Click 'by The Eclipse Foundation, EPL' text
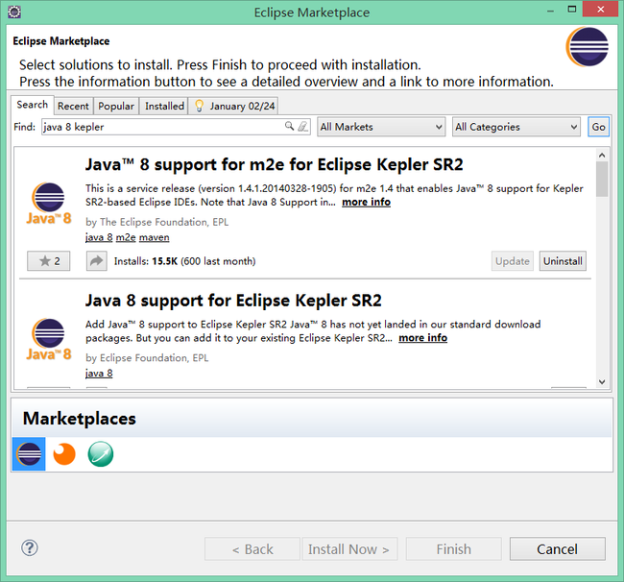The image size is (624, 582). pos(157,222)
